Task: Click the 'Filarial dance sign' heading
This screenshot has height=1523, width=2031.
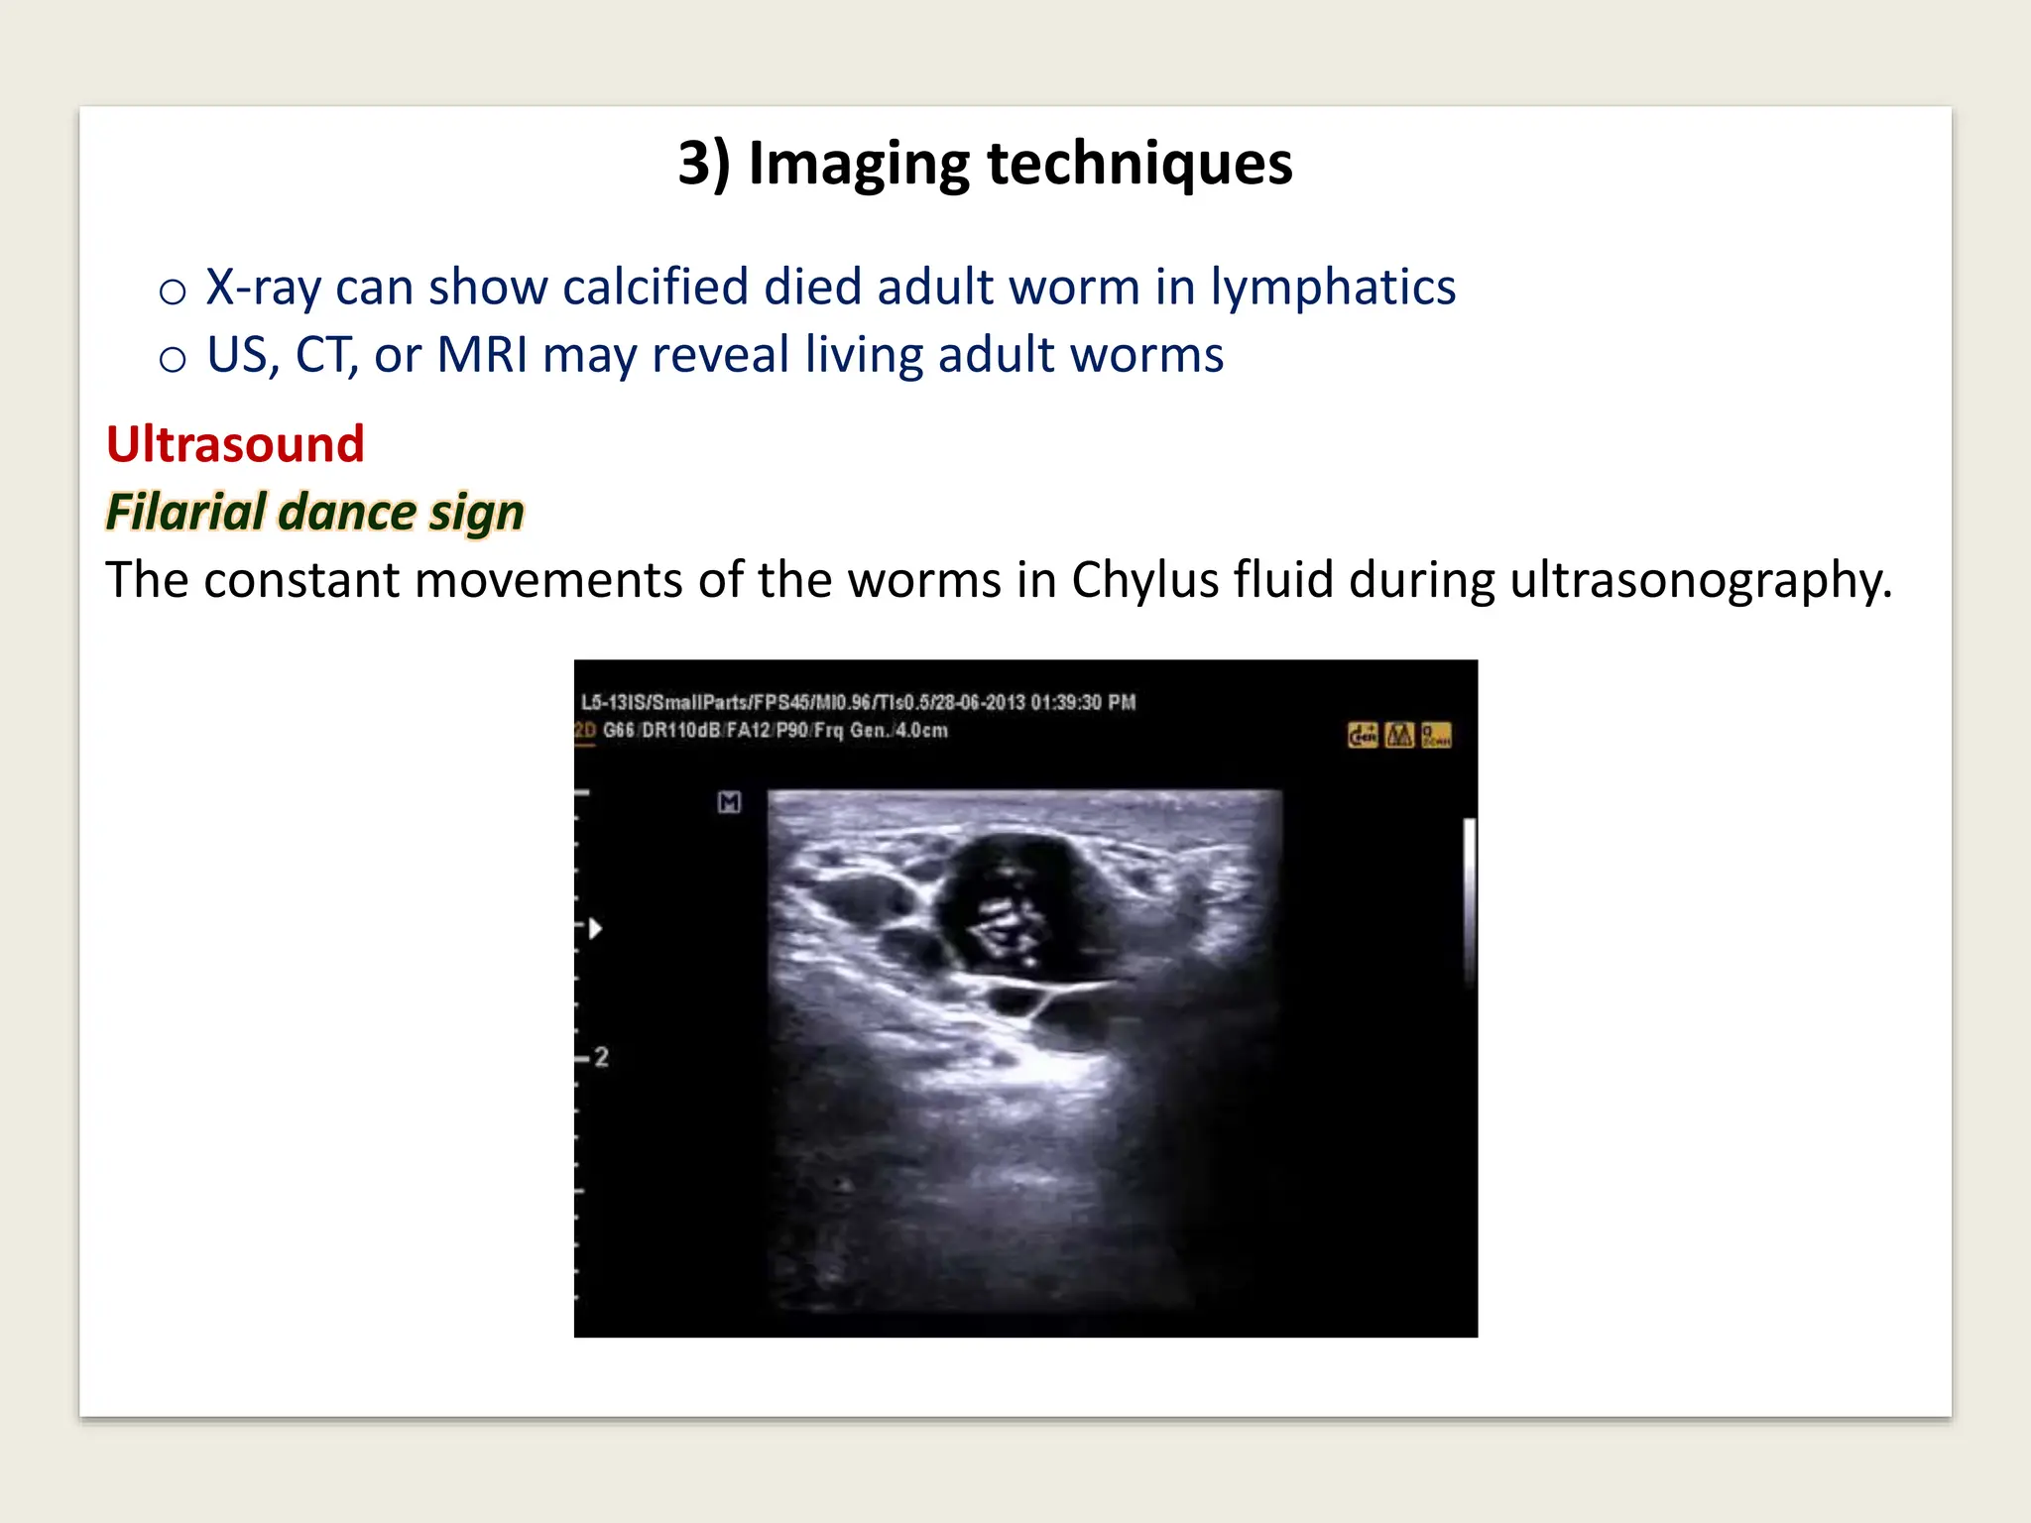Action: [314, 513]
